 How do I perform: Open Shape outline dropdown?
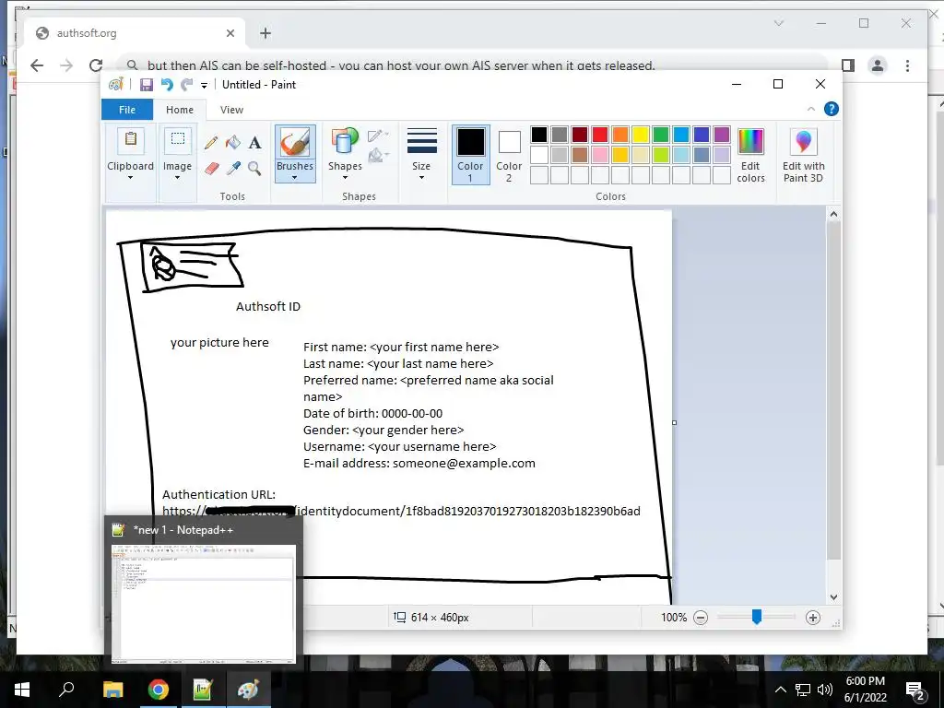pyautogui.click(x=379, y=136)
